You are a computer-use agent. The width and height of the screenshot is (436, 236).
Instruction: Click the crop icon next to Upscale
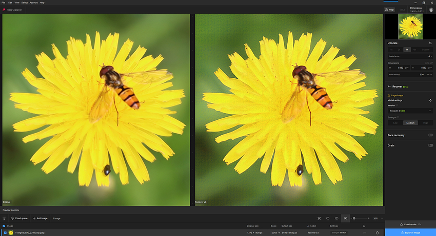pos(430,43)
